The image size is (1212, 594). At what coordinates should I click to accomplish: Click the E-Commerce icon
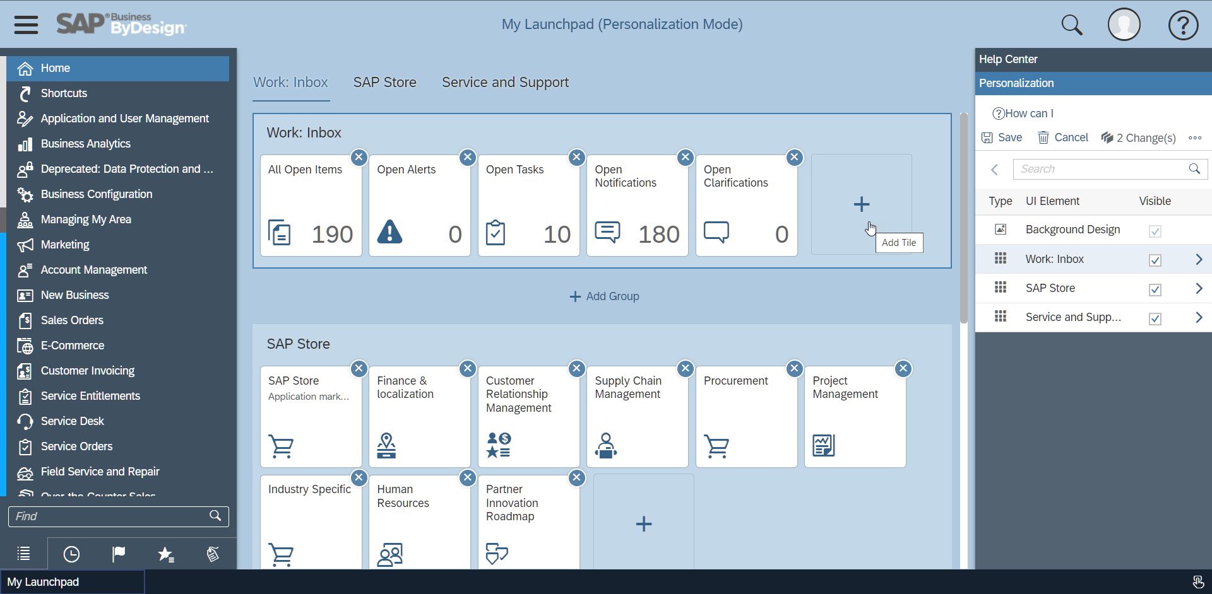click(25, 346)
